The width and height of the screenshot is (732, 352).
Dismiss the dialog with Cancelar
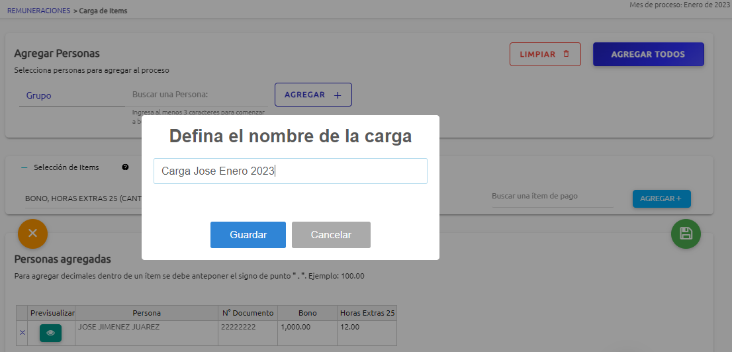331,235
